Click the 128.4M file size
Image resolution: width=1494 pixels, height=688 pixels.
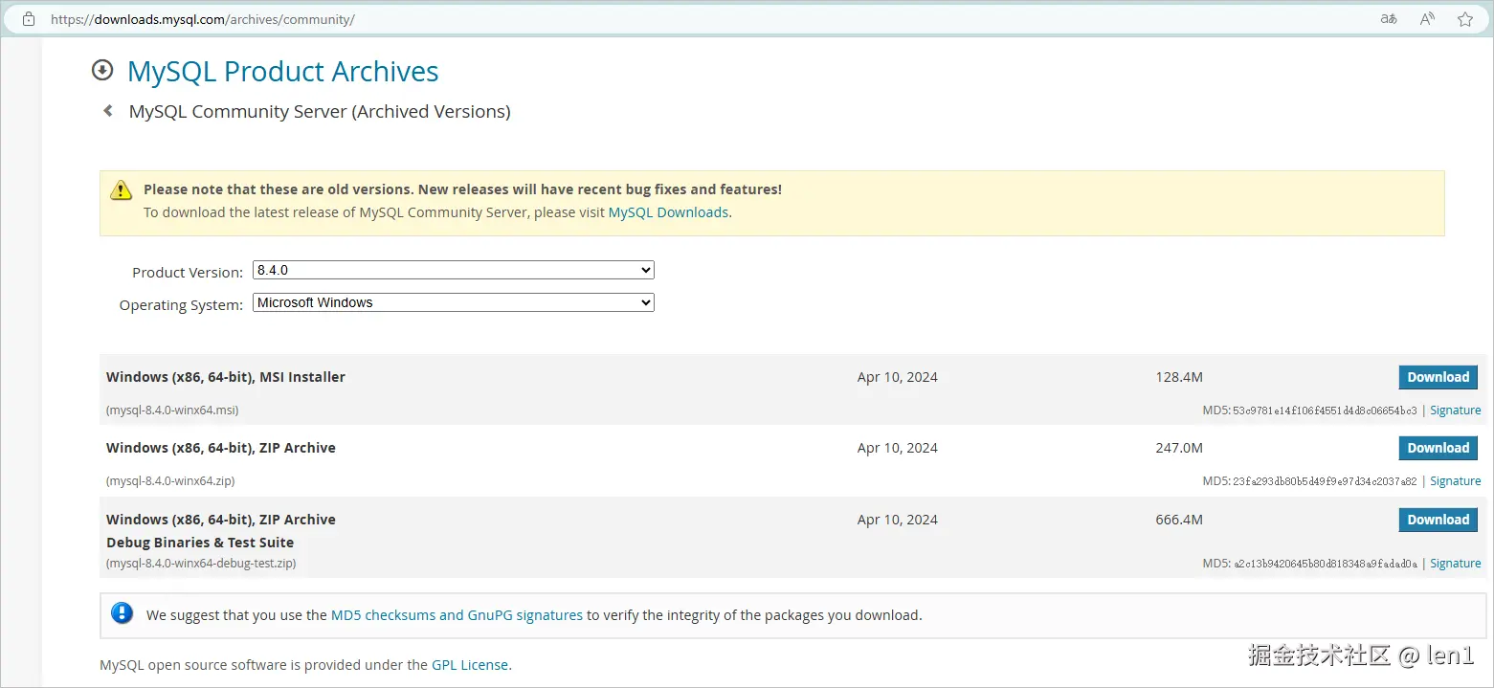coord(1179,377)
